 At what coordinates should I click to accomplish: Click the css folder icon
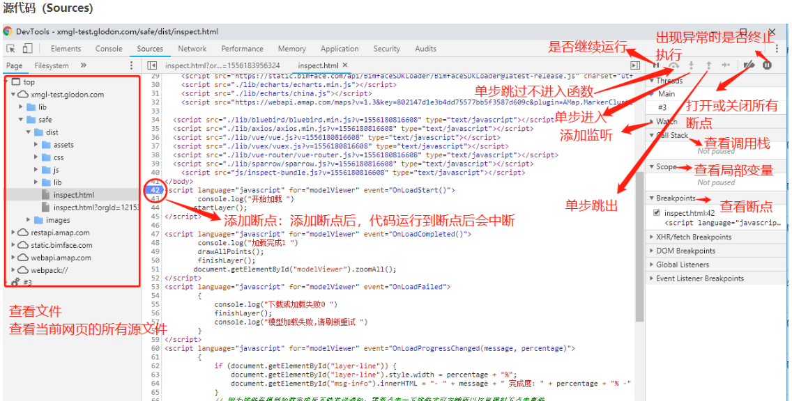click(x=46, y=157)
